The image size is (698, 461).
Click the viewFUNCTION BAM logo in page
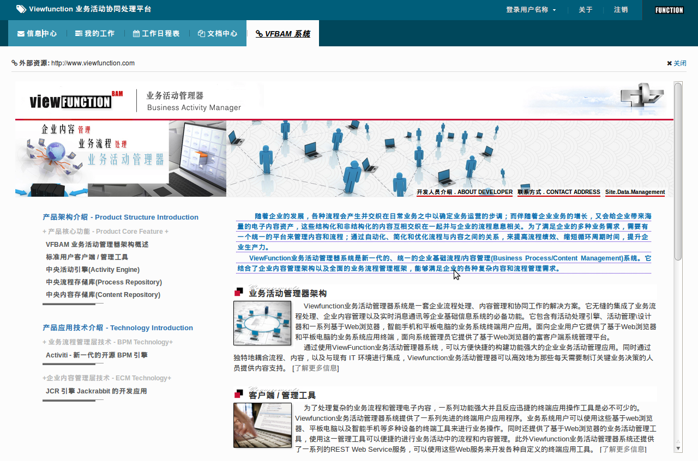76,100
